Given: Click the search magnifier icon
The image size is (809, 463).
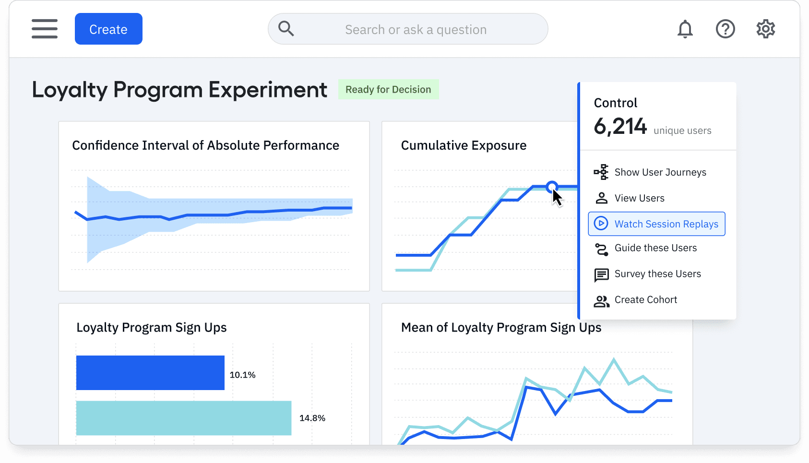Looking at the screenshot, I should pos(286,29).
